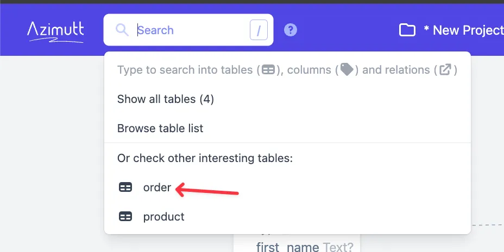Click the external-link relations icon in hint
The width and height of the screenshot is (504, 252).
point(445,69)
